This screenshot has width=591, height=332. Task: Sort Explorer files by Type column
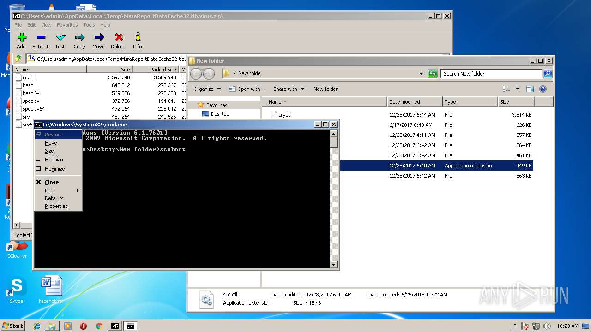click(470, 102)
